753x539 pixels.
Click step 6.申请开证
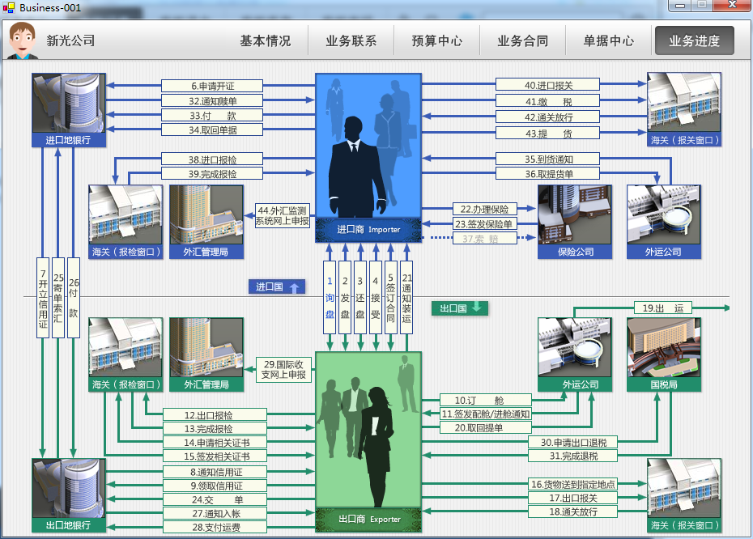point(213,86)
